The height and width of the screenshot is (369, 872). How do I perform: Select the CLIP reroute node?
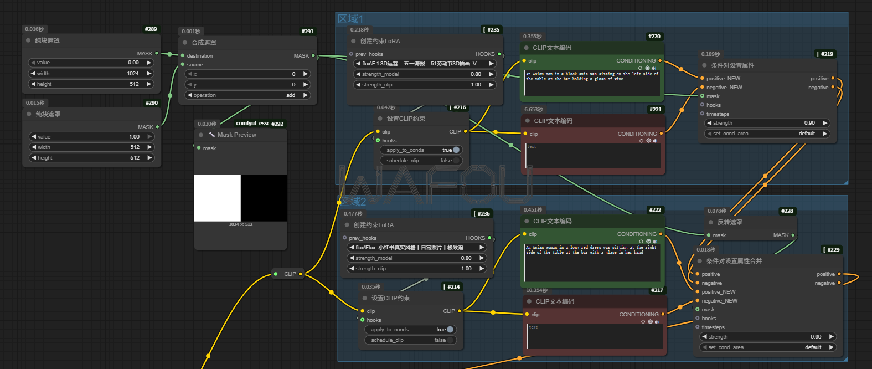[x=288, y=274]
